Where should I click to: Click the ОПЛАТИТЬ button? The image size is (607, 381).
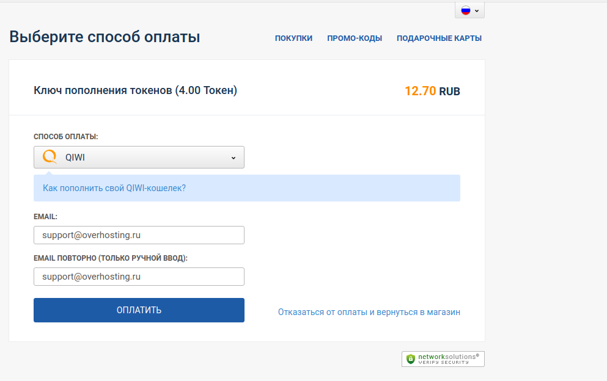tap(139, 310)
